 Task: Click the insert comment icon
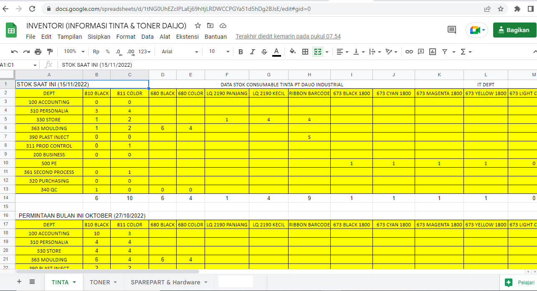pyautogui.click(x=421, y=52)
